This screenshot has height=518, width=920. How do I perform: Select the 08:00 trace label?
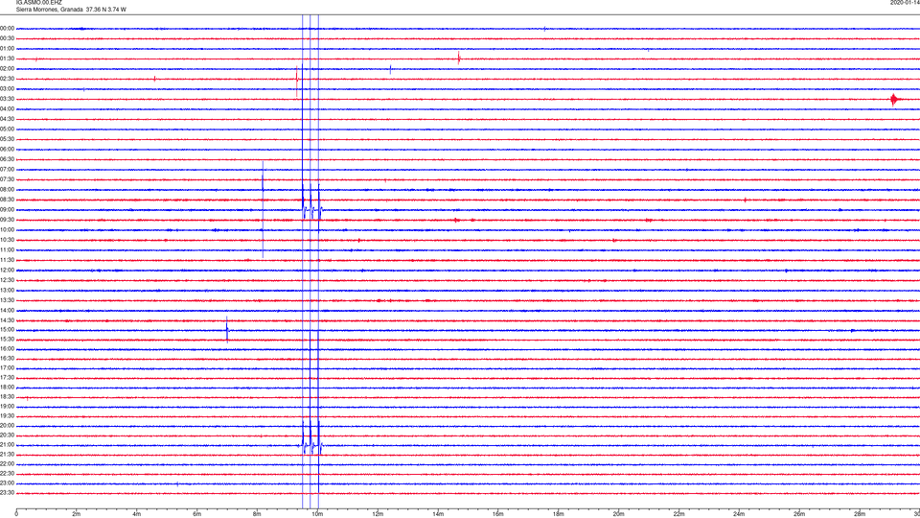coord(8,190)
